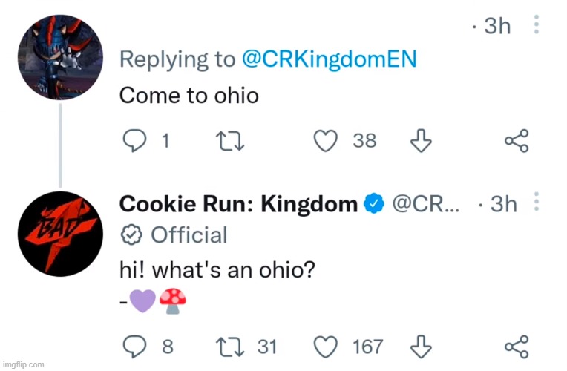Like the Cookie Run: Kingdom reply

point(326,347)
